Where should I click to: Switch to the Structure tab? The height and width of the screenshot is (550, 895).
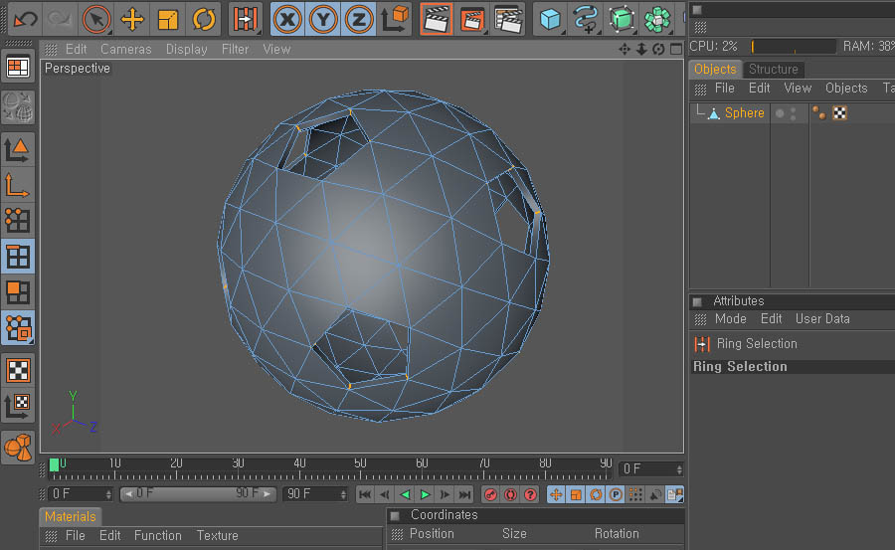774,69
